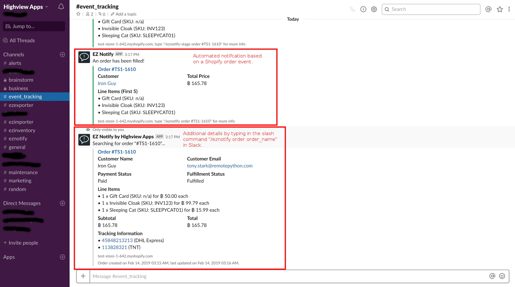View pinned items count

102,14
